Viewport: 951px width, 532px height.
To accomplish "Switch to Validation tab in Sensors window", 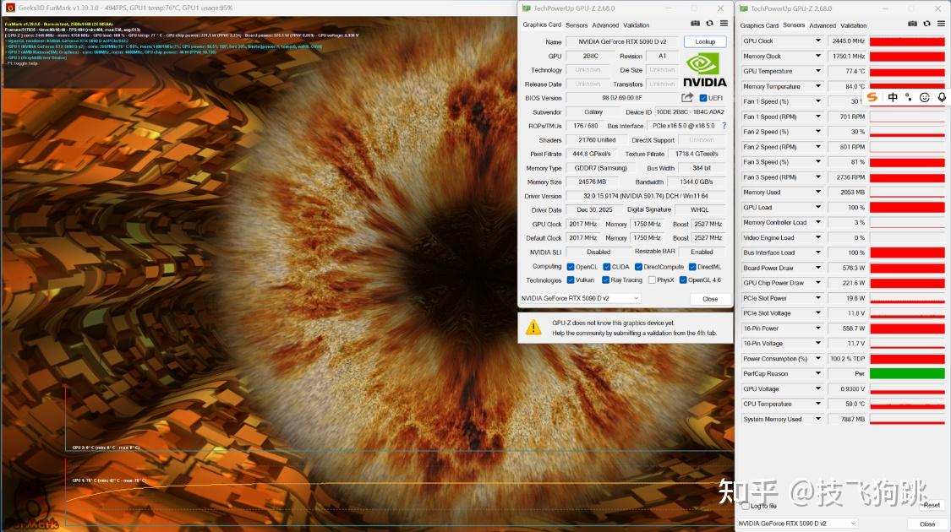I will 853,25.
